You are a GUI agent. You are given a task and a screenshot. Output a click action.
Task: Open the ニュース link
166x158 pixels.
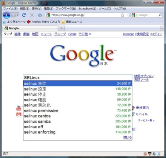pos(46,34)
